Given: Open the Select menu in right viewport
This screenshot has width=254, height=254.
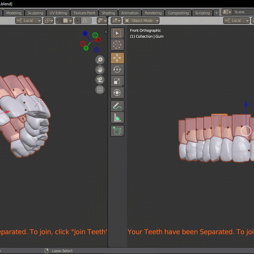Looking at the screenshot, I should pyautogui.click(x=183, y=21).
